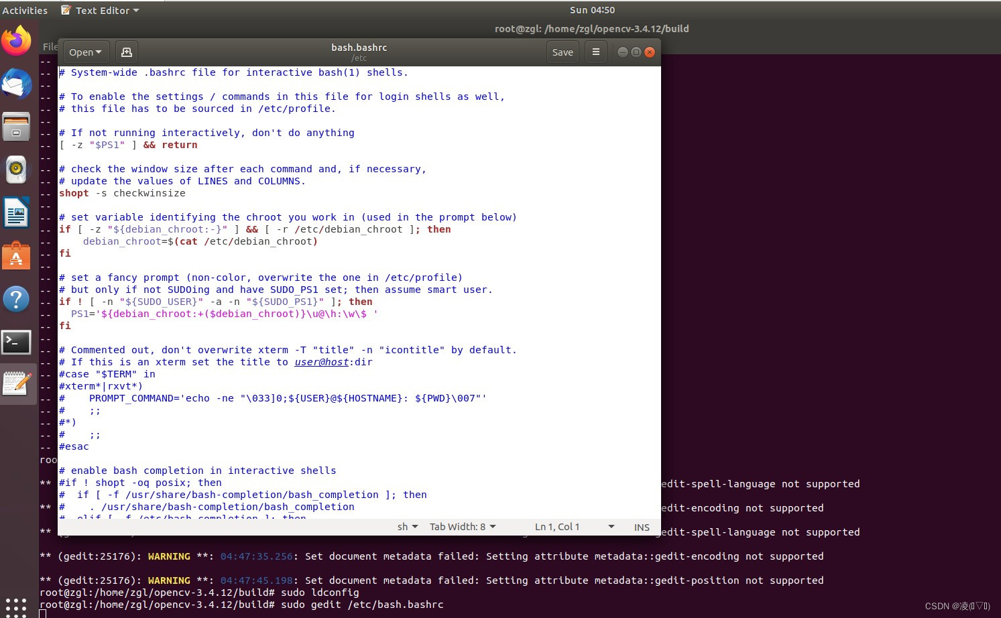Click bash.bashrc title in header bar
This screenshot has height=618, width=1001.
coord(359,48)
